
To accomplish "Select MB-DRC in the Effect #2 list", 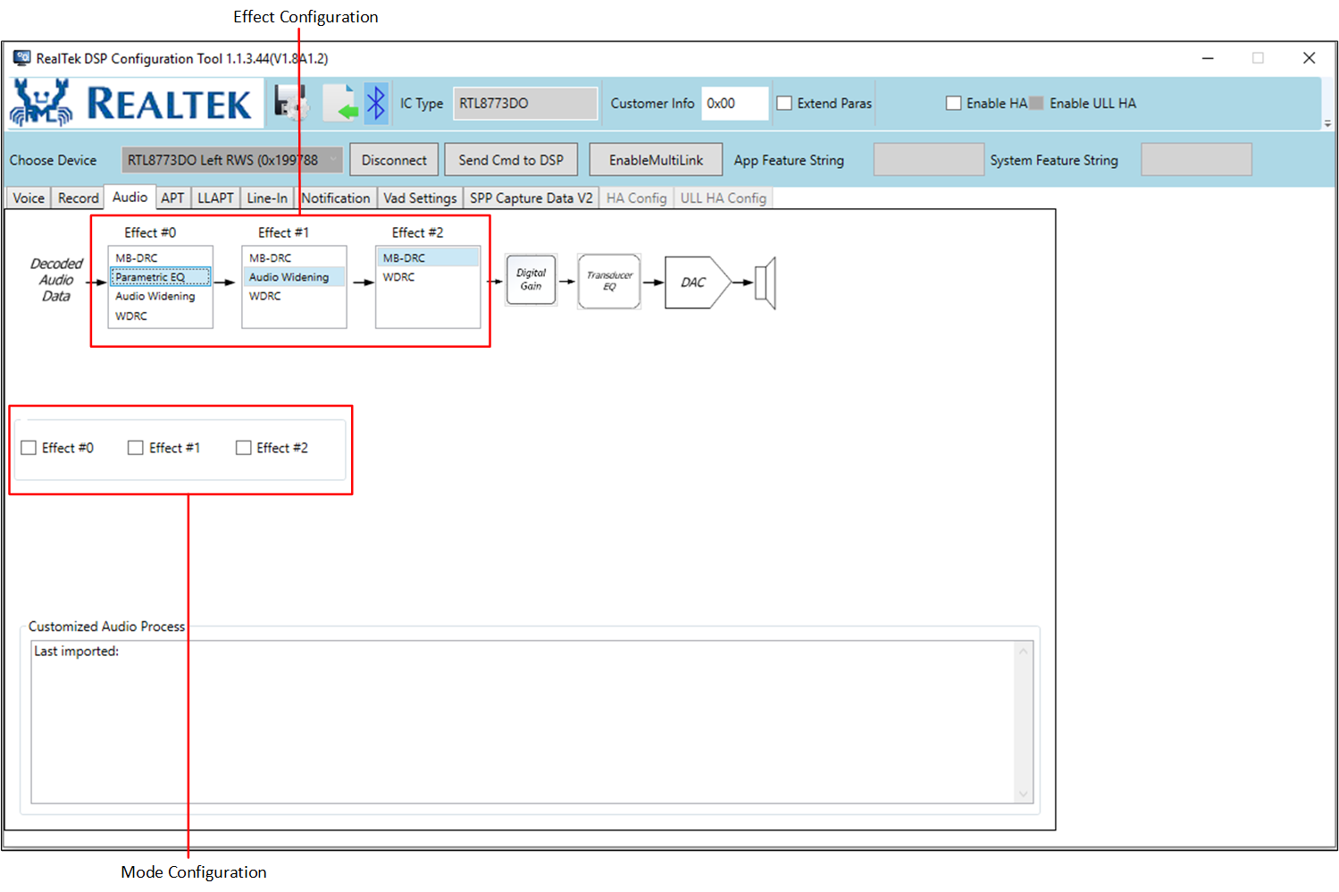I will pos(428,257).
